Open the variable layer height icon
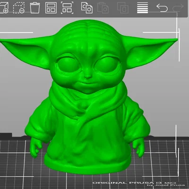The height and width of the screenshot is (189, 189). 142,8
